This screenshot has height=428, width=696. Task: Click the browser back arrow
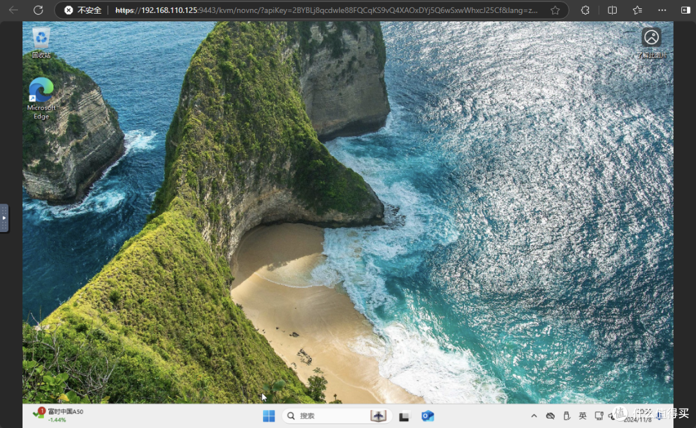(x=14, y=10)
